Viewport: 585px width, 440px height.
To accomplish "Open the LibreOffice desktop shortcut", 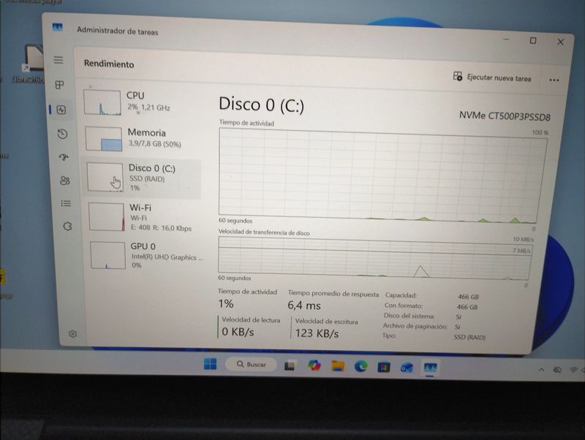I will click(x=31, y=64).
